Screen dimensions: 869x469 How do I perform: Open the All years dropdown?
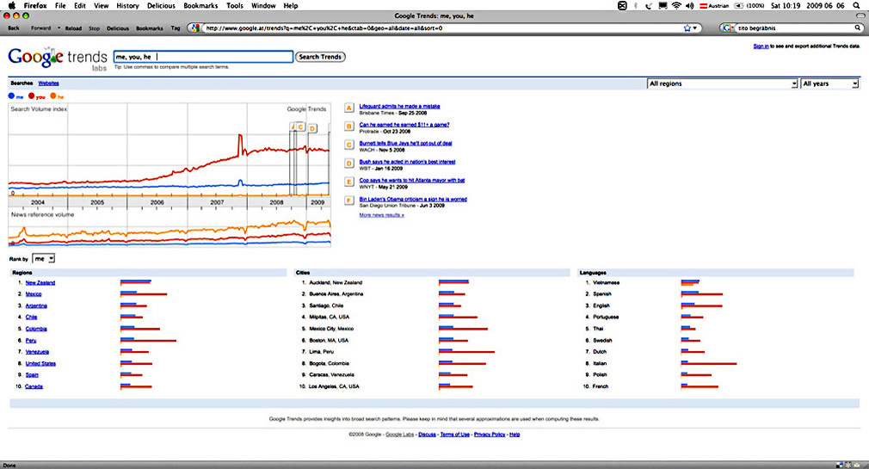[829, 83]
